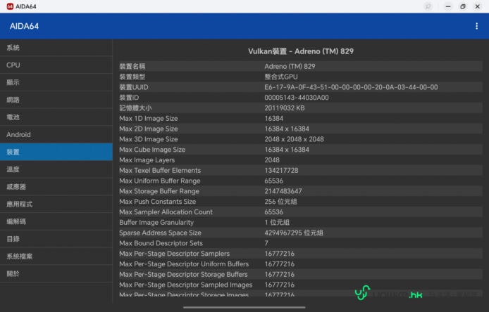This screenshot has width=489, height=312.
Task: Click Max Image Layers label
Action: [x=147, y=160]
